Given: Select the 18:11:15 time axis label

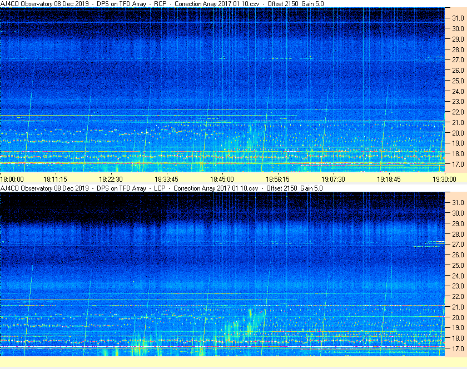Looking at the screenshot, I should (56, 179).
